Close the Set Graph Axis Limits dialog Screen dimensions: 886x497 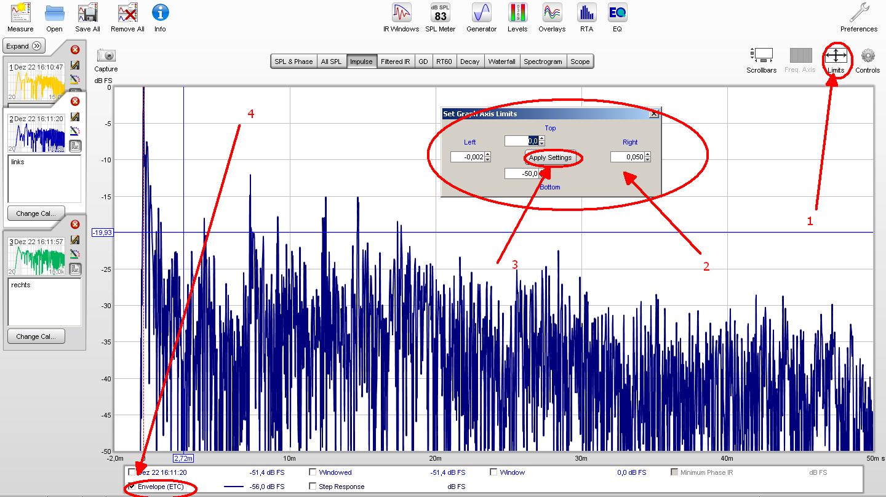click(654, 114)
